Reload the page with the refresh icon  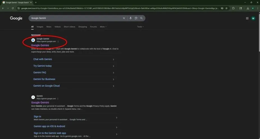pos(13,8)
